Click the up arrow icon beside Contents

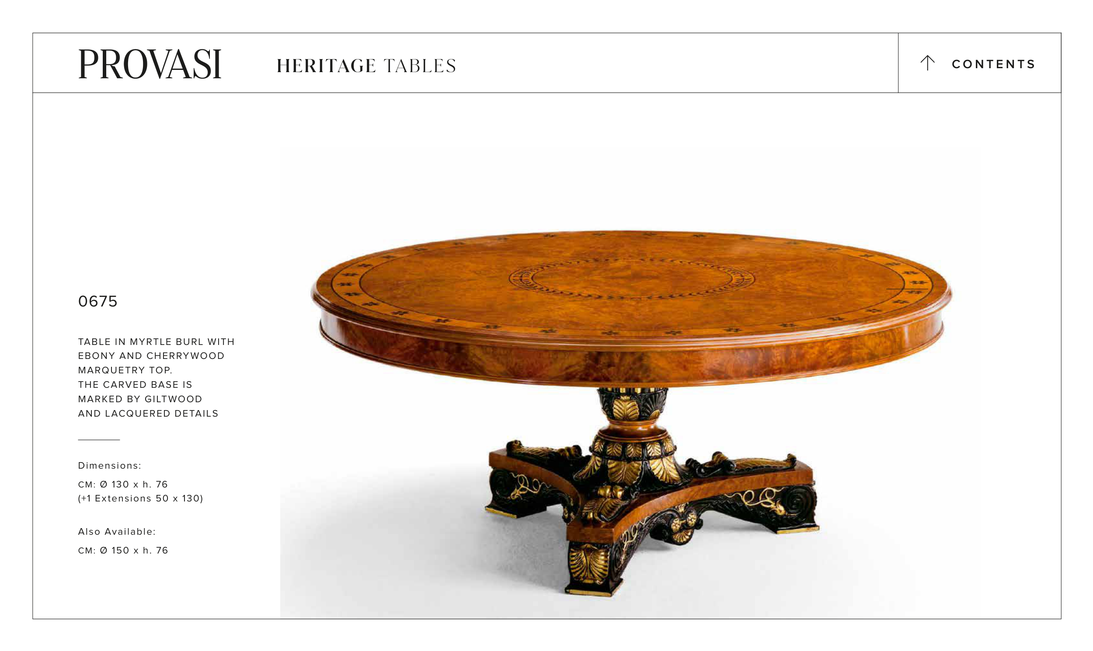click(x=927, y=63)
